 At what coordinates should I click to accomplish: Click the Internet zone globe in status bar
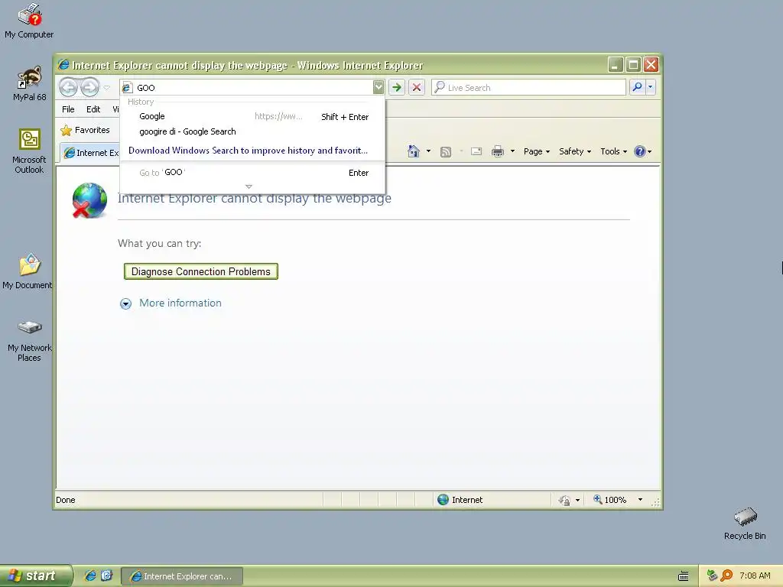click(x=443, y=500)
